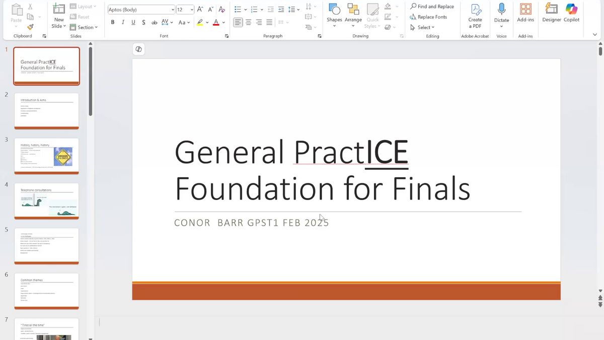Screen dimensions: 604x340
Task: Select the Format Painter brush
Action: pos(31,27)
